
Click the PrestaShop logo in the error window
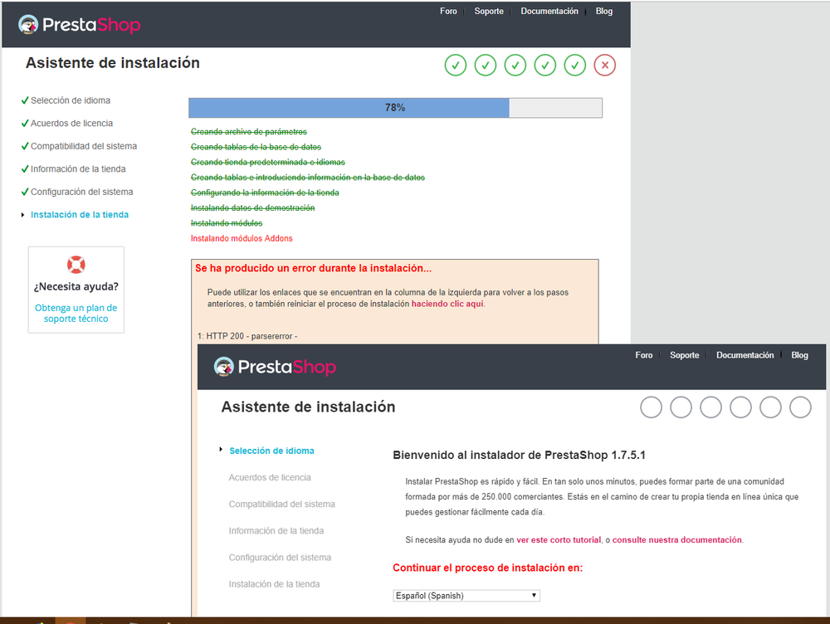(x=80, y=24)
